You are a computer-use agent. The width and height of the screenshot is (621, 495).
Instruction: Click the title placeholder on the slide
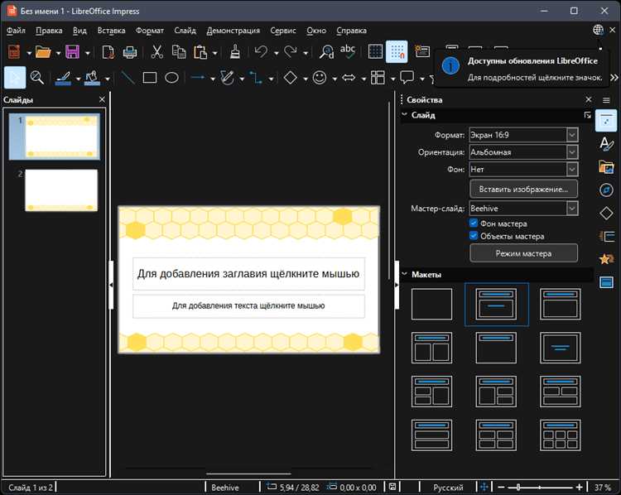click(248, 274)
